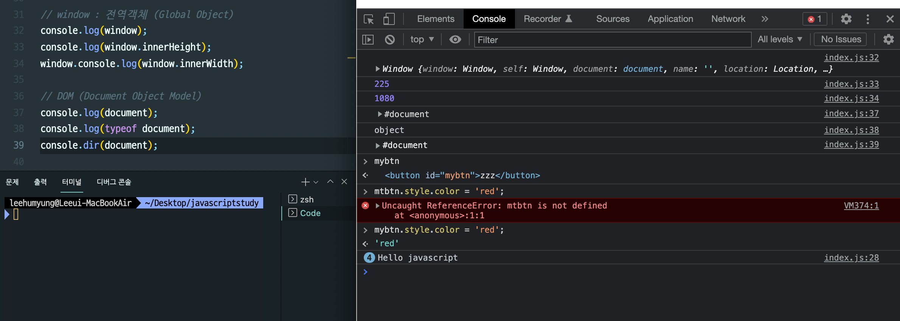
Task: Toggle the console sidebar icon
Action: [x=368, y=40]
